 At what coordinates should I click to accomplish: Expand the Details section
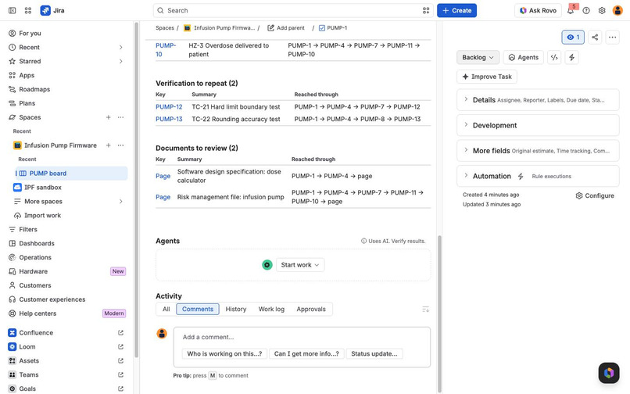[538, 100]
